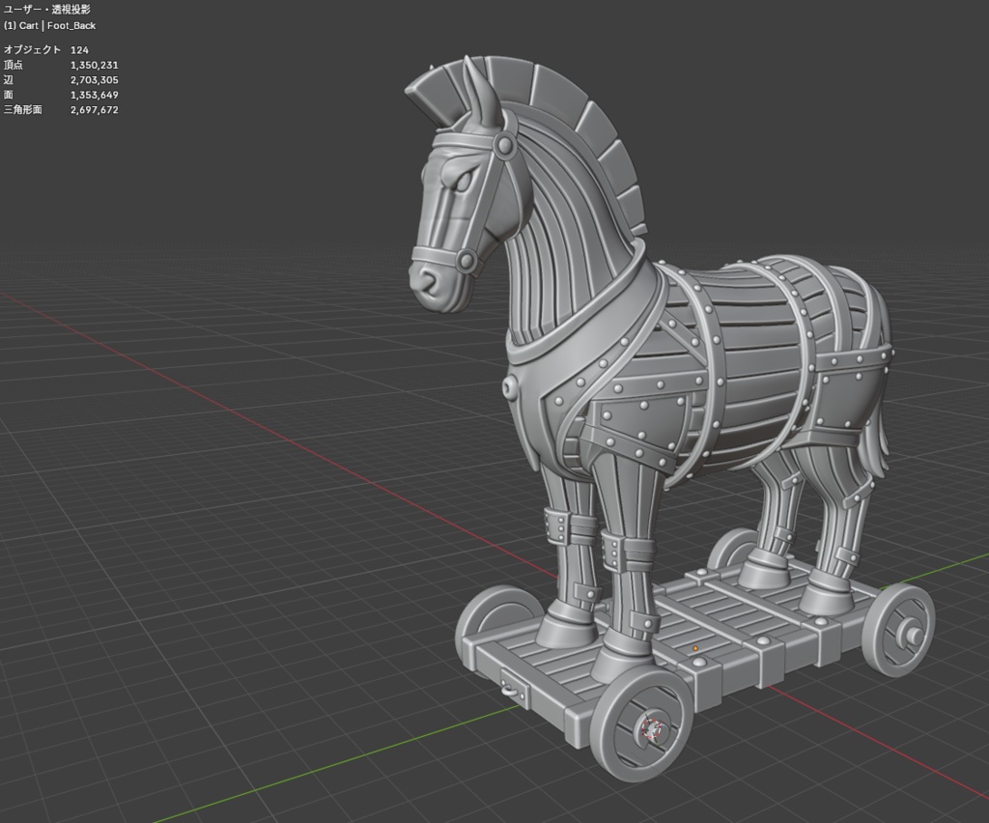989x823 pixels.
Task: Select the horse's eye in the viewport
Action: (463, 182)
